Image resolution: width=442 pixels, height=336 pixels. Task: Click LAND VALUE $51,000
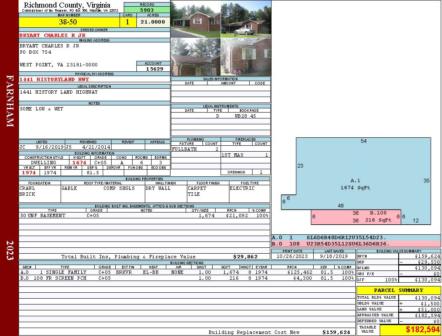[429, 309]
